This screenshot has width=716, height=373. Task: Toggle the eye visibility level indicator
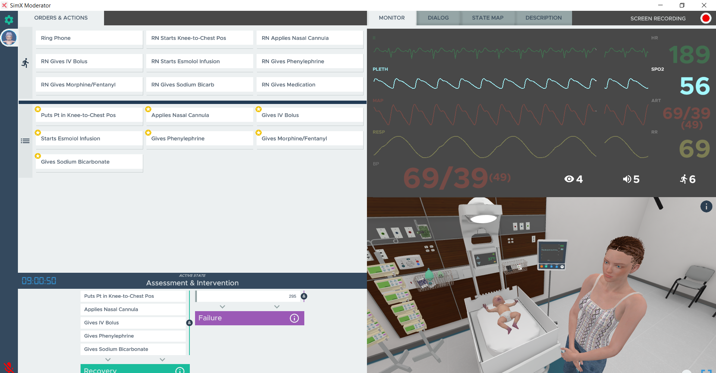[569, 179]
